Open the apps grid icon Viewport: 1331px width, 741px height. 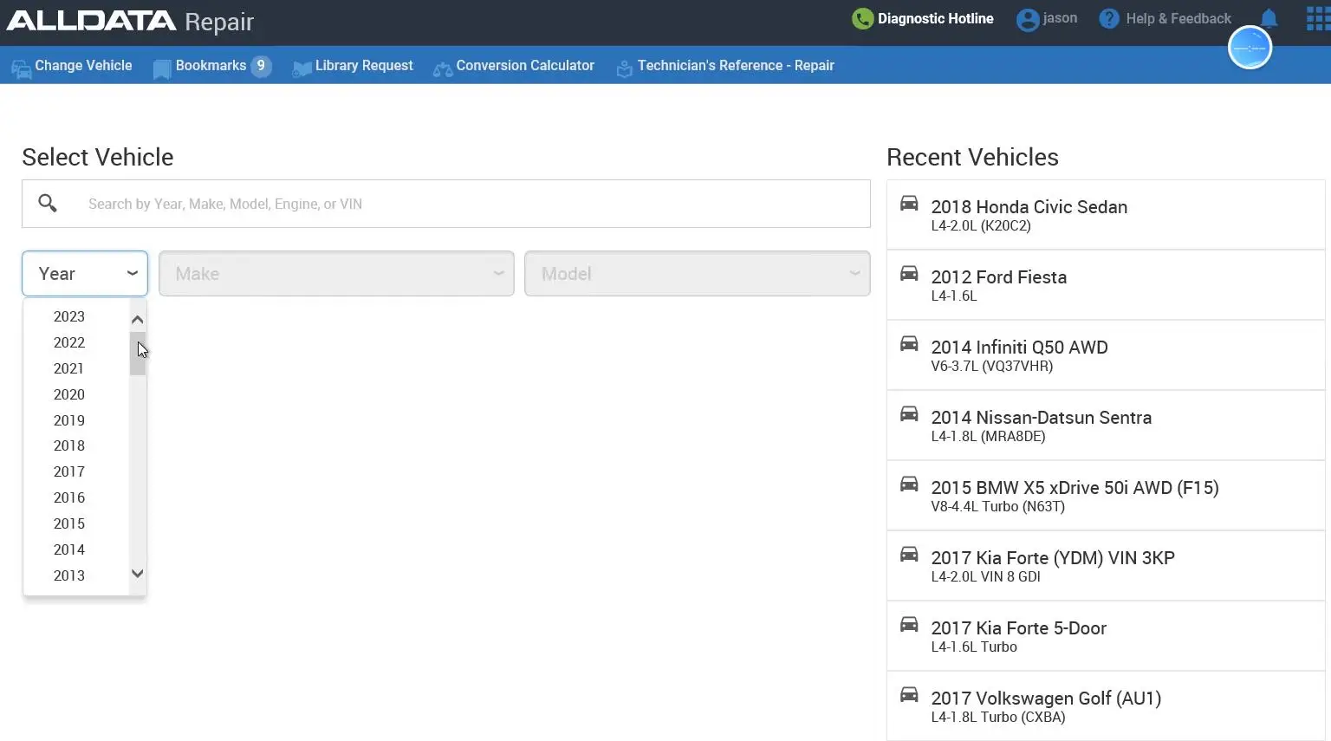point(1318,19)
